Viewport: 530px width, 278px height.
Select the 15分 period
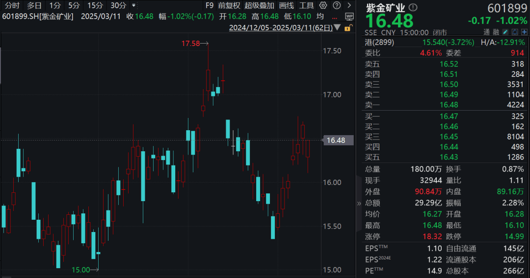coord(95,5)
